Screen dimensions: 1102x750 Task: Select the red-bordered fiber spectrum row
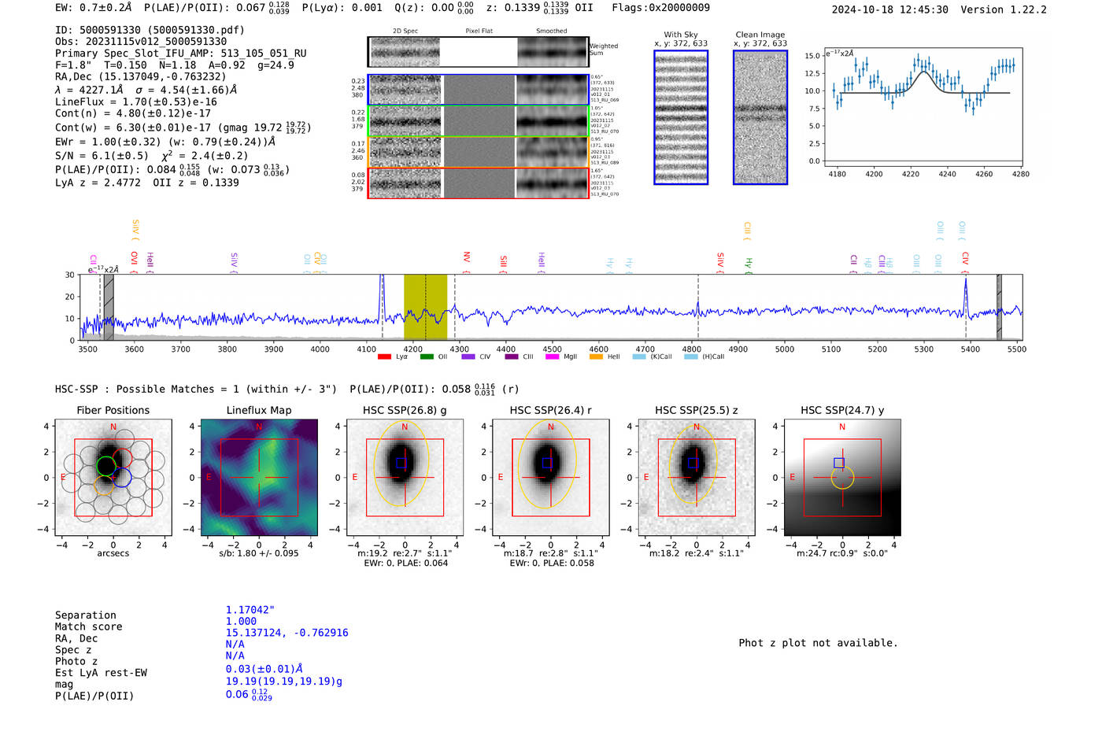click(x=479, y=183)
